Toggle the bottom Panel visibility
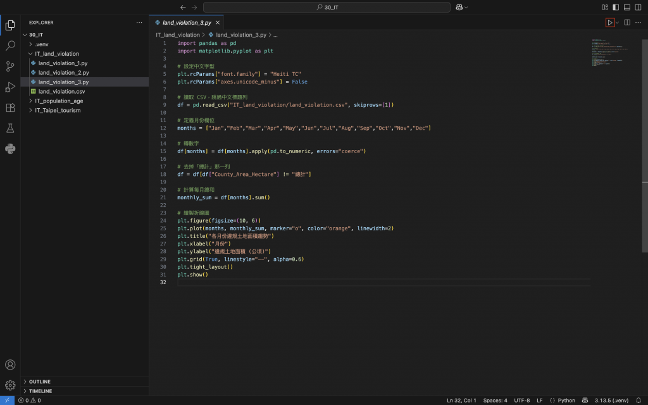The height and width of the screenshot is (405, 648). coord(627,7)
